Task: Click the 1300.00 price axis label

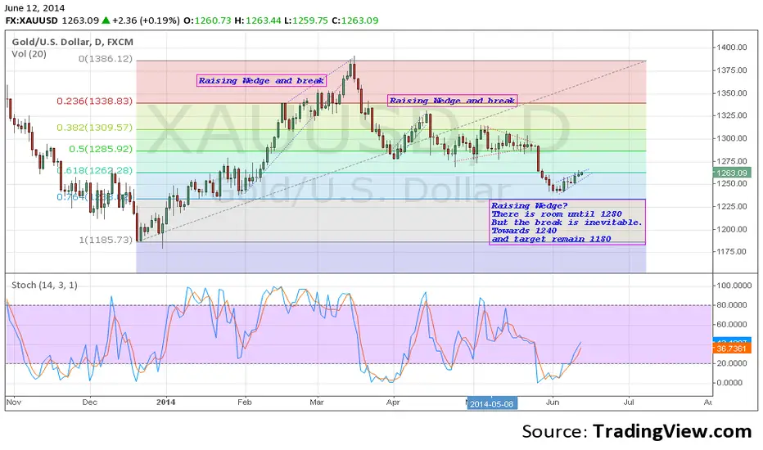Action: click(x=731, y=138)
